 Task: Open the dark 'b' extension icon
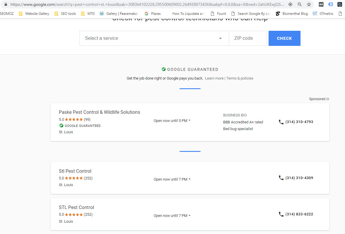pyautogui.click(x=340, y=4)
